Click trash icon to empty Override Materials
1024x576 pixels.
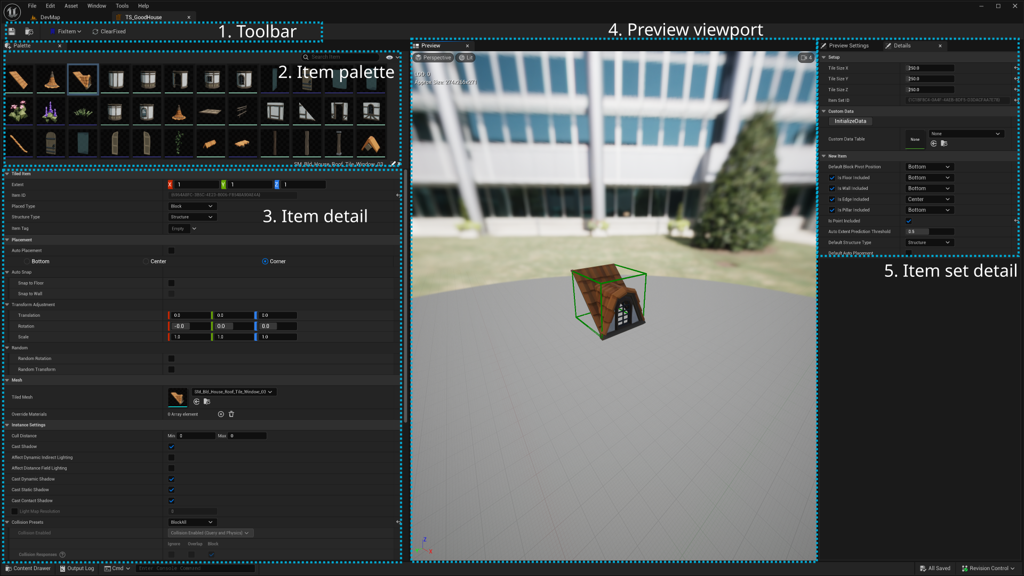231,414
